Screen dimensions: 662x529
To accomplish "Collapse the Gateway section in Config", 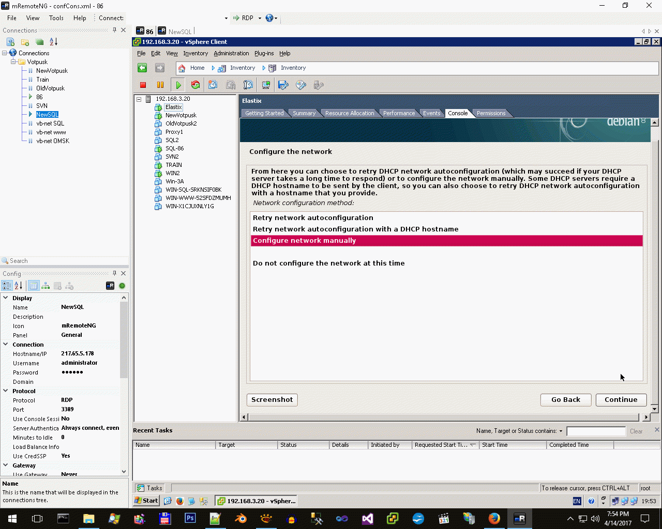I will pyautogui.click(x=6, y=465).
